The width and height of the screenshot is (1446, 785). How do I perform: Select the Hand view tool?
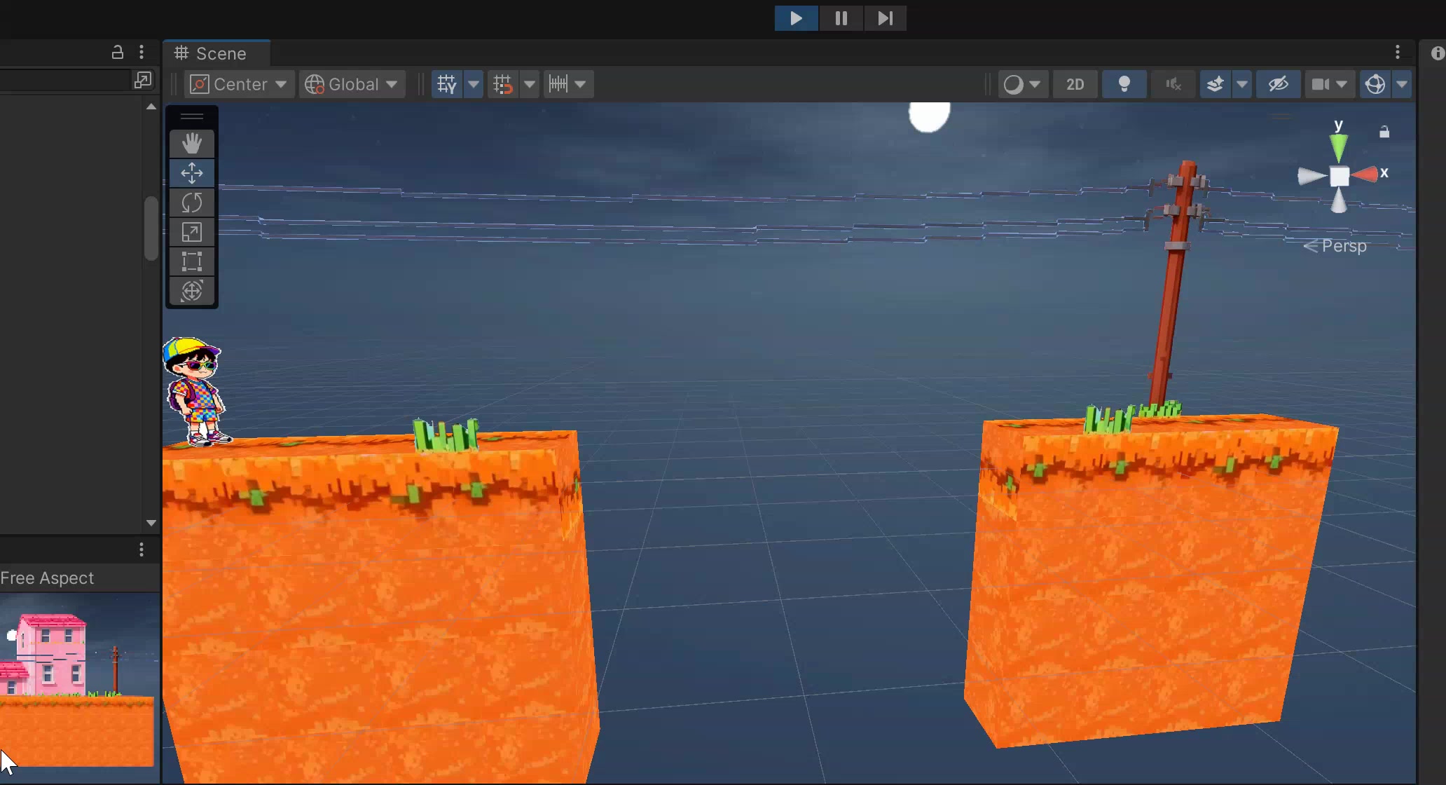tap(191, 144)
